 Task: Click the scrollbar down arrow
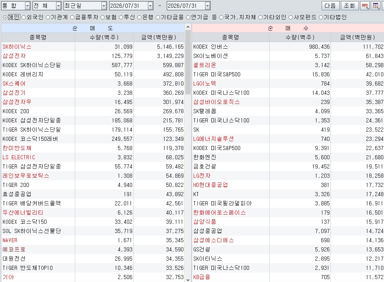(188, 280)
